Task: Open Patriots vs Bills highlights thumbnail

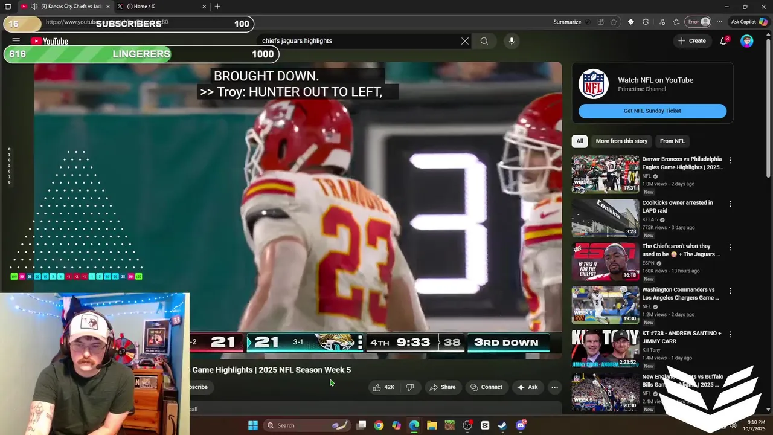Action: [x=605, y=391]
